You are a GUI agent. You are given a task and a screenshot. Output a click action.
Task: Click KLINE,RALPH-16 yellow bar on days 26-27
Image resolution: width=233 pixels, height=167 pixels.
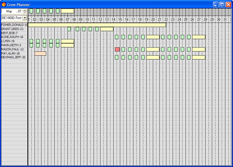pyautogui.click(x=199, y=37)
